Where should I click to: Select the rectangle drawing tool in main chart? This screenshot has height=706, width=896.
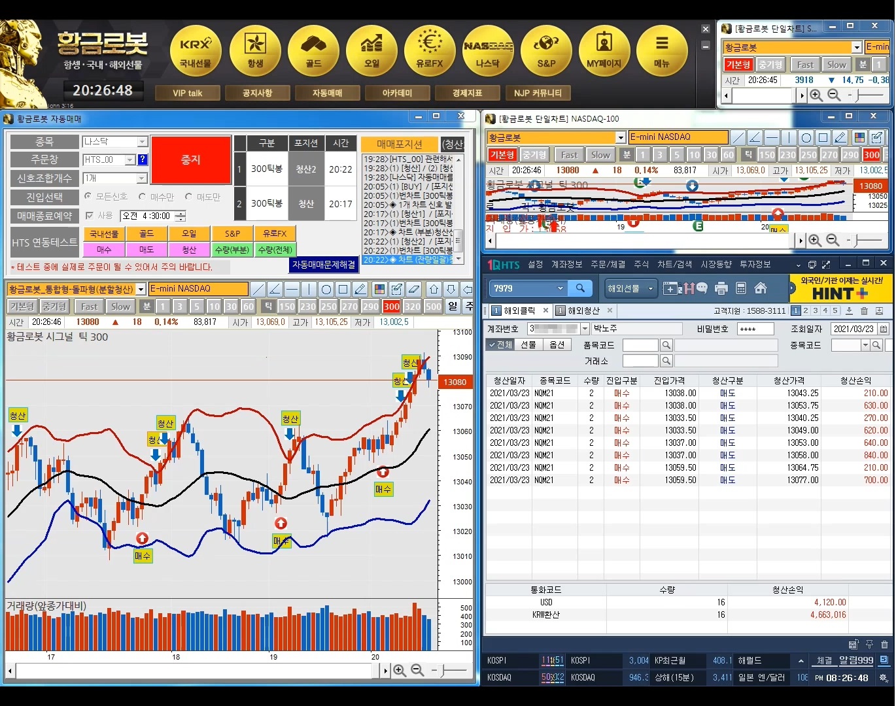coord(343,289)
